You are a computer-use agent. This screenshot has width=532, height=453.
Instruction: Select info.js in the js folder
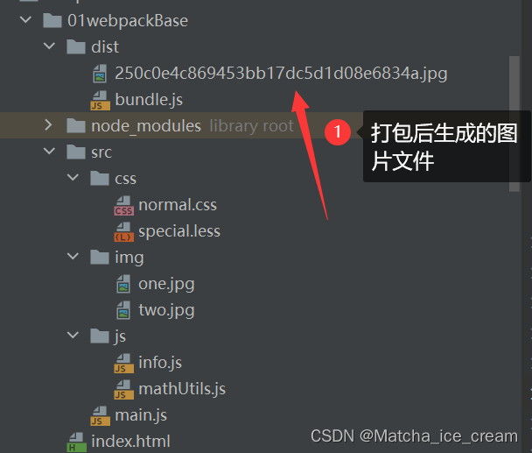(x=160, y=363)
